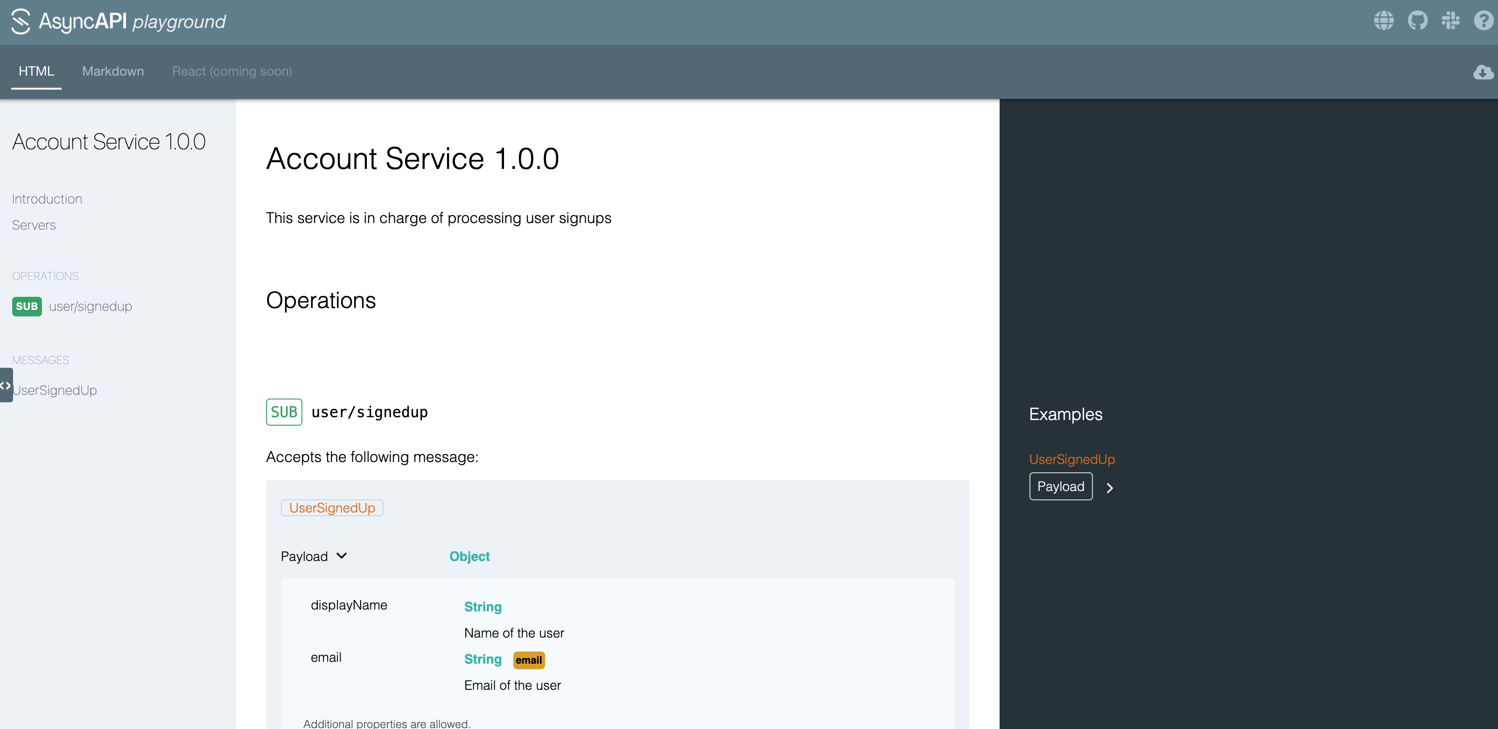The height and width of the screenshot is (729, 1498).
Task: Click the Introduction navigation link
Action: click(x=47, y=199)
